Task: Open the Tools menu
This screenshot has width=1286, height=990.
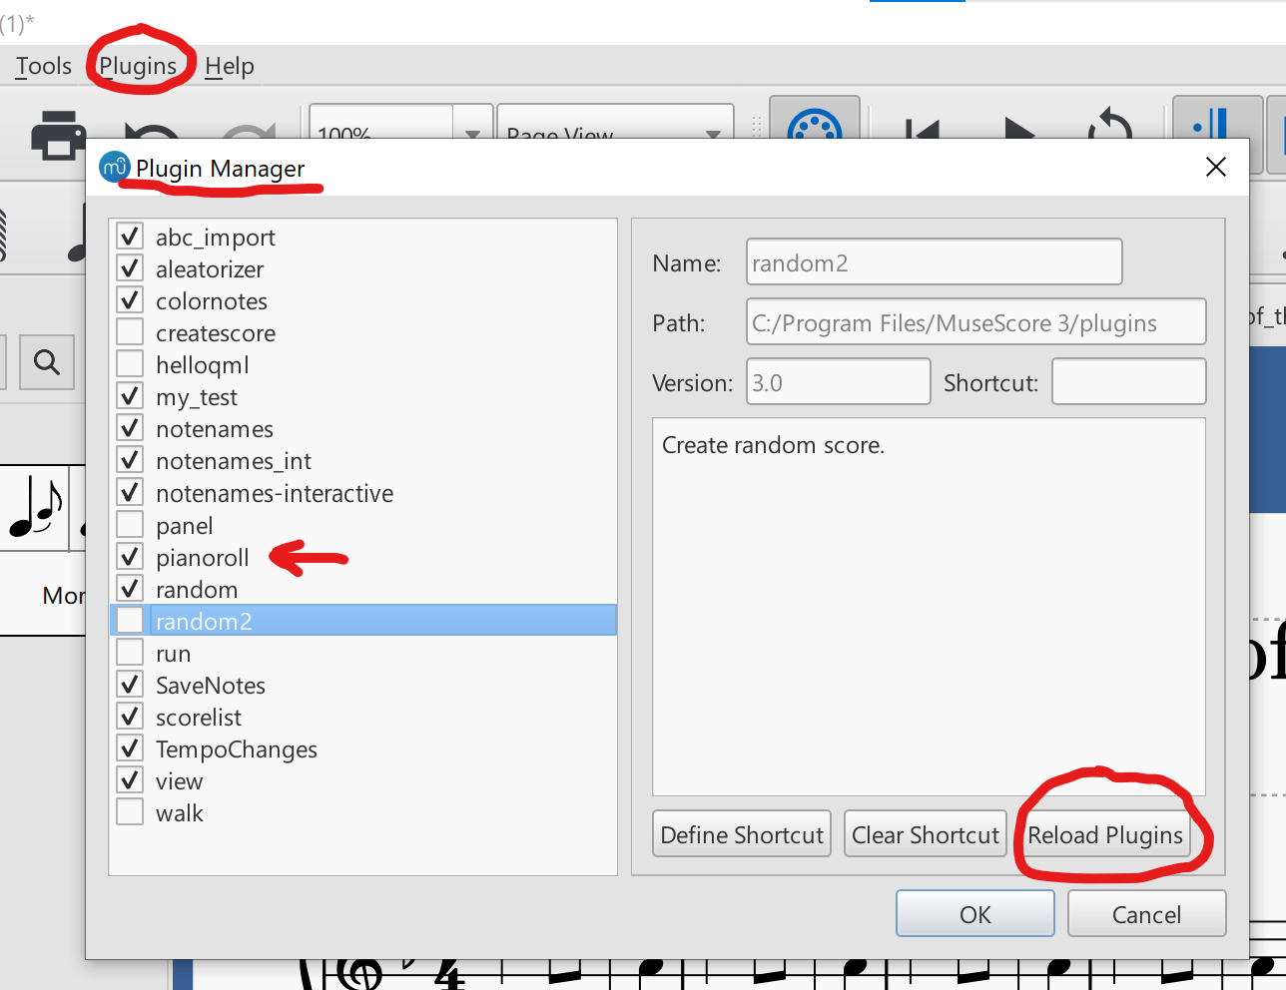Action: click(44, 66)
